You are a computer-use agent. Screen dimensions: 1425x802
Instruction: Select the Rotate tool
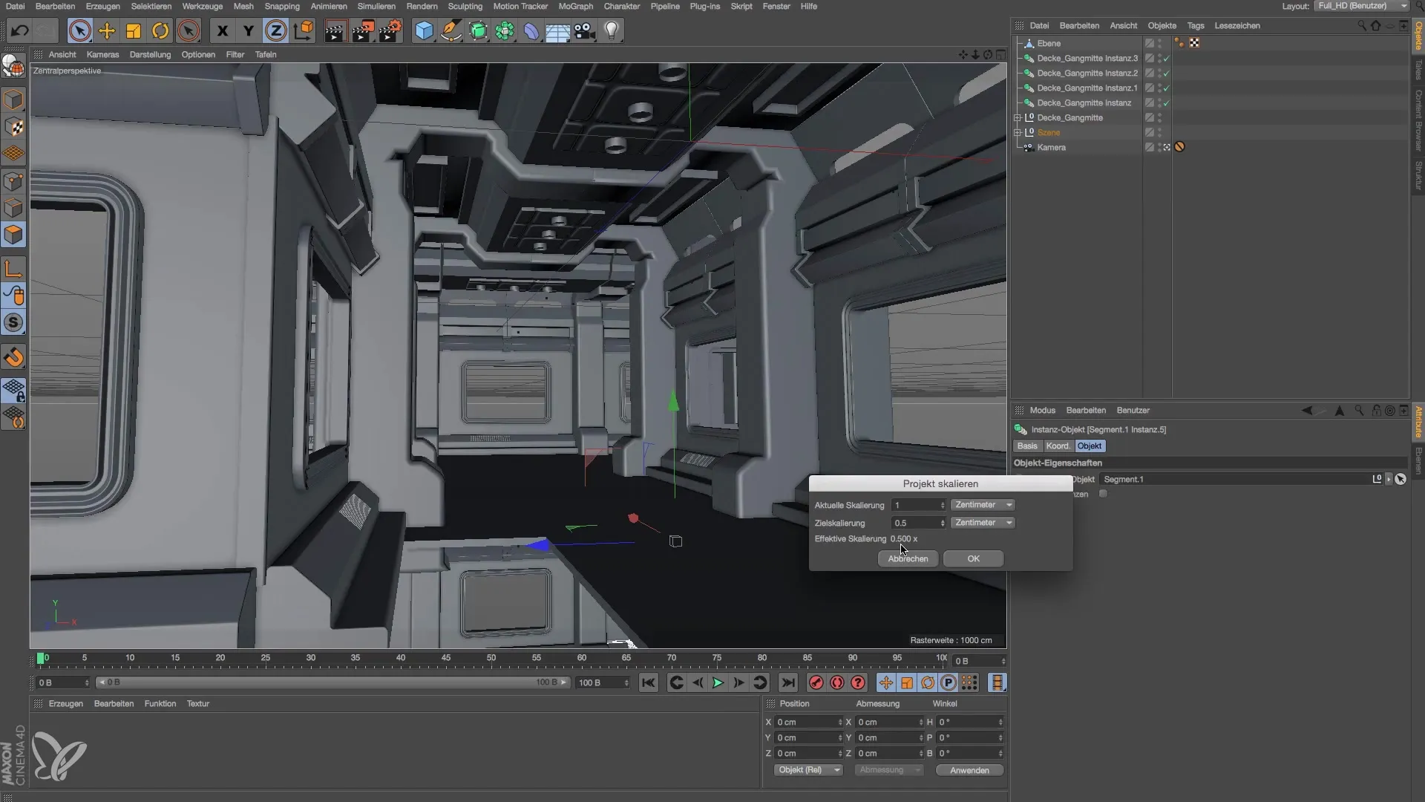[160, 30]
